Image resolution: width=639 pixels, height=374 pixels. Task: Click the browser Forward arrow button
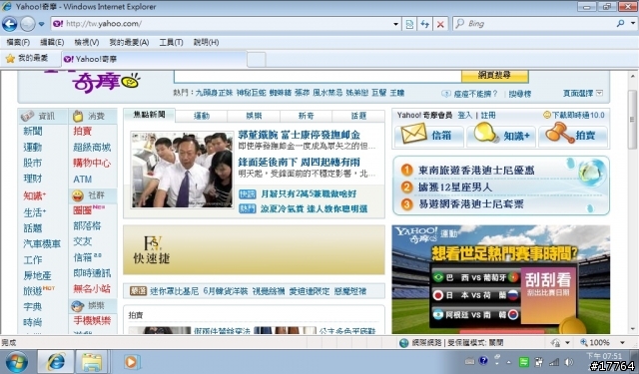(27, 24)
